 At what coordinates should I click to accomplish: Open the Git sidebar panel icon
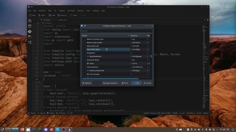tap(30, 32)
